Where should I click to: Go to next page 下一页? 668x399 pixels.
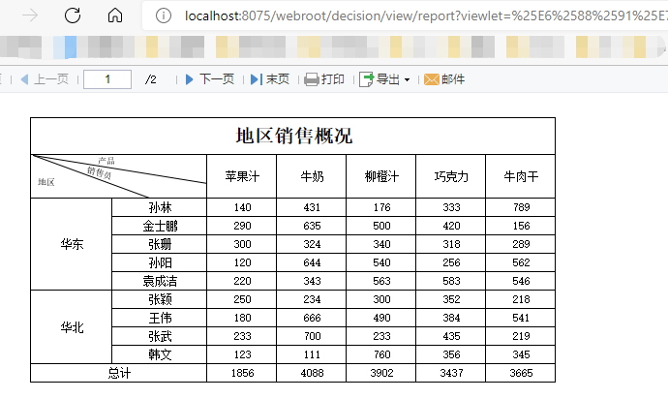[x=210, y=79]
